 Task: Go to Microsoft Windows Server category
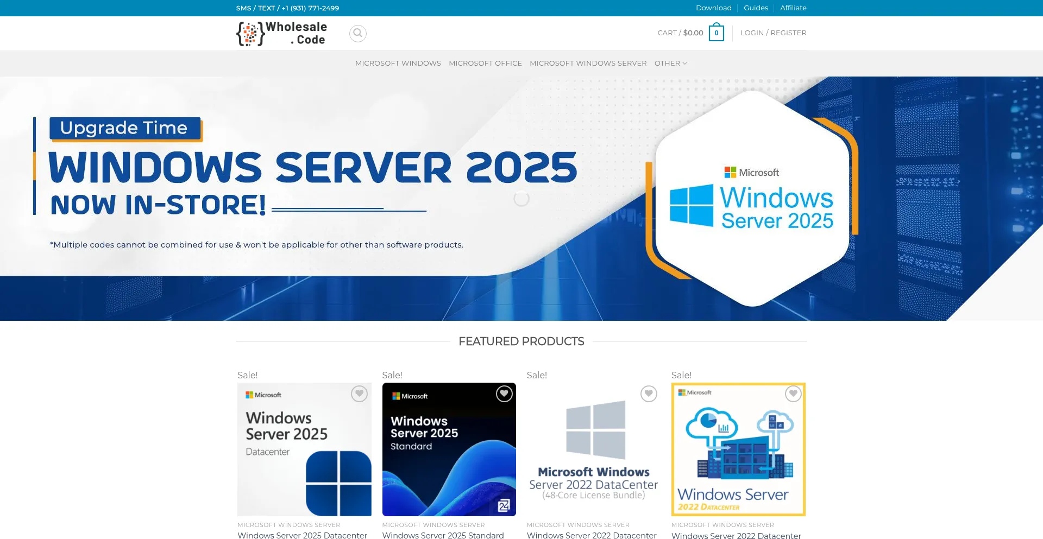[588, 64]
